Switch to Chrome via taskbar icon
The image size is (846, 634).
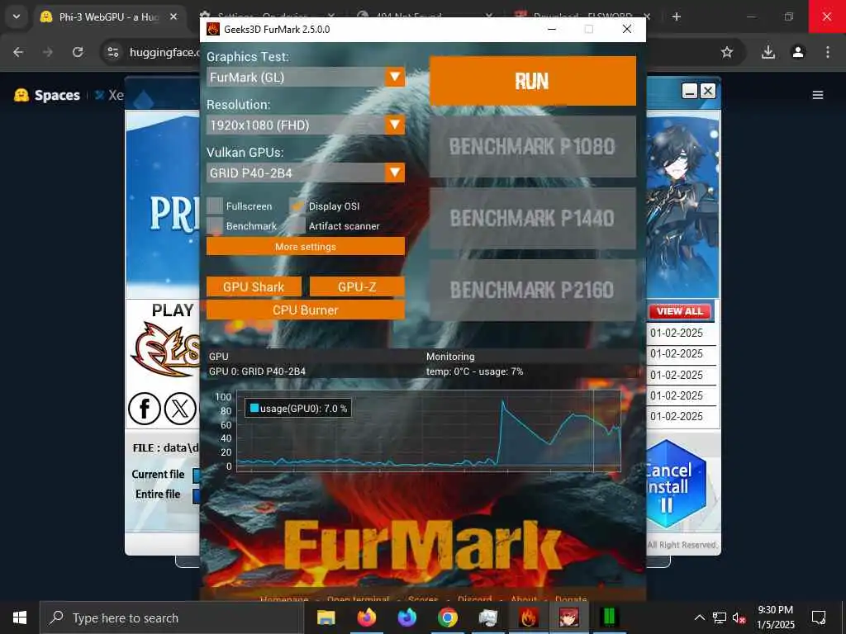click(447, 617)
